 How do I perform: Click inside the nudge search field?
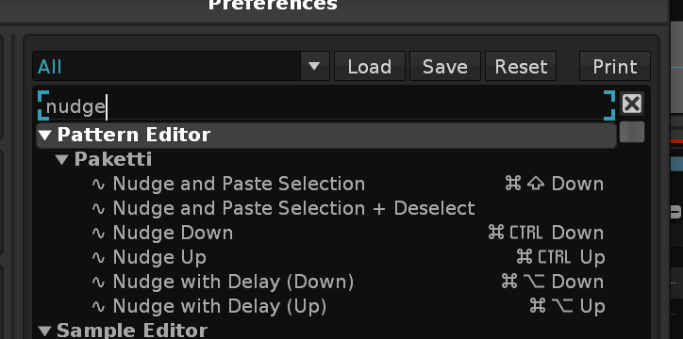click(326, 105)
